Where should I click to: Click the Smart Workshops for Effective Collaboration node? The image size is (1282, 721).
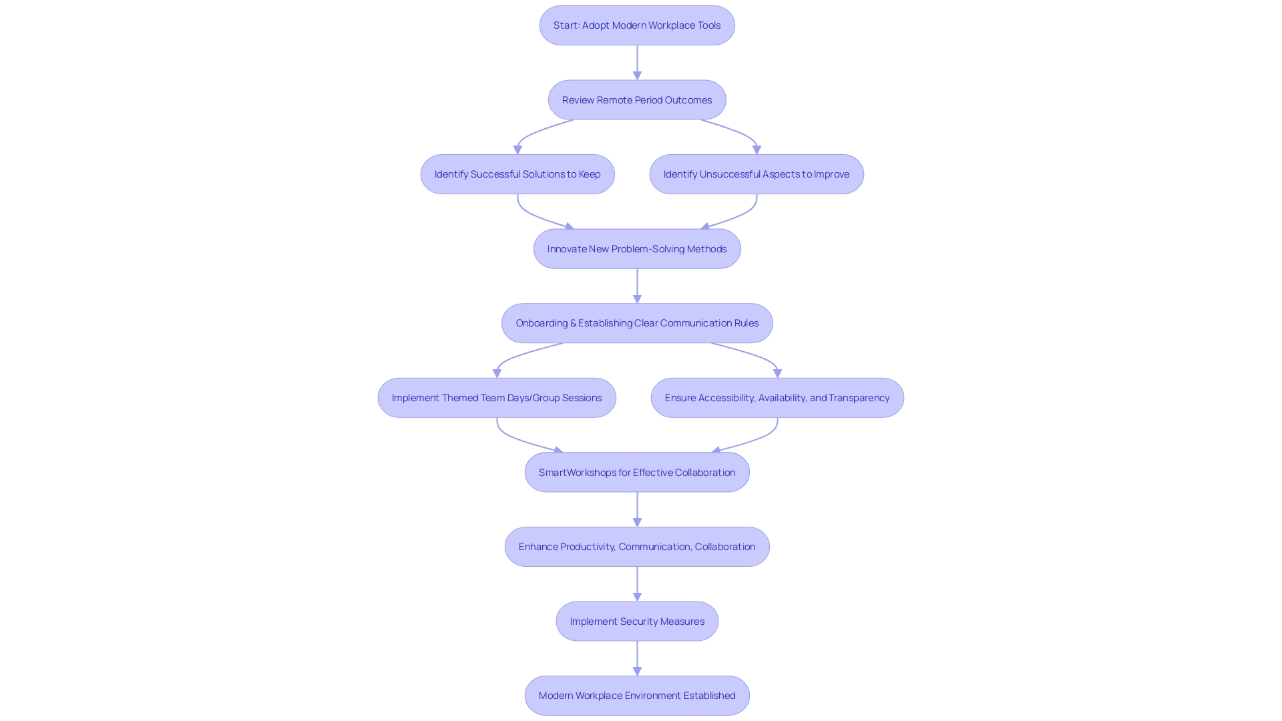pos(636,472)
